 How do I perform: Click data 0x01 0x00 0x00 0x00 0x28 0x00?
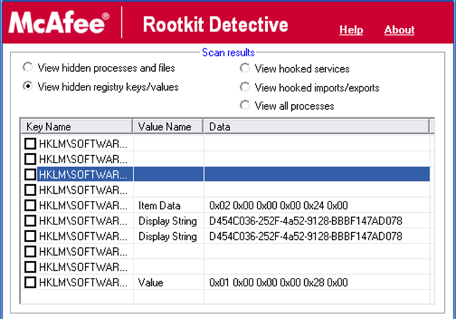278,282
